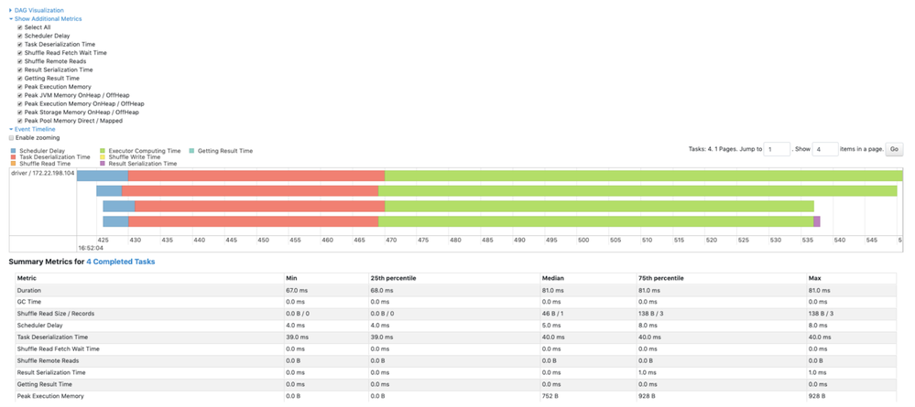Enable zooming on the event timeline

click(x=12, y=137)
